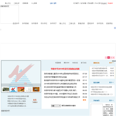
Task: Click the red English language link
Action: (110, 3)
